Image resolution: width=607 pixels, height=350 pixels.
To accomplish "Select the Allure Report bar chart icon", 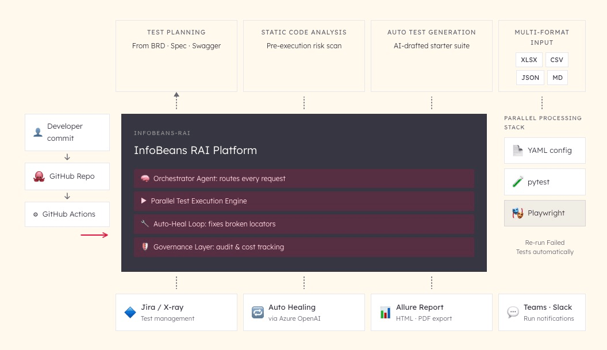I will point(385,312).
